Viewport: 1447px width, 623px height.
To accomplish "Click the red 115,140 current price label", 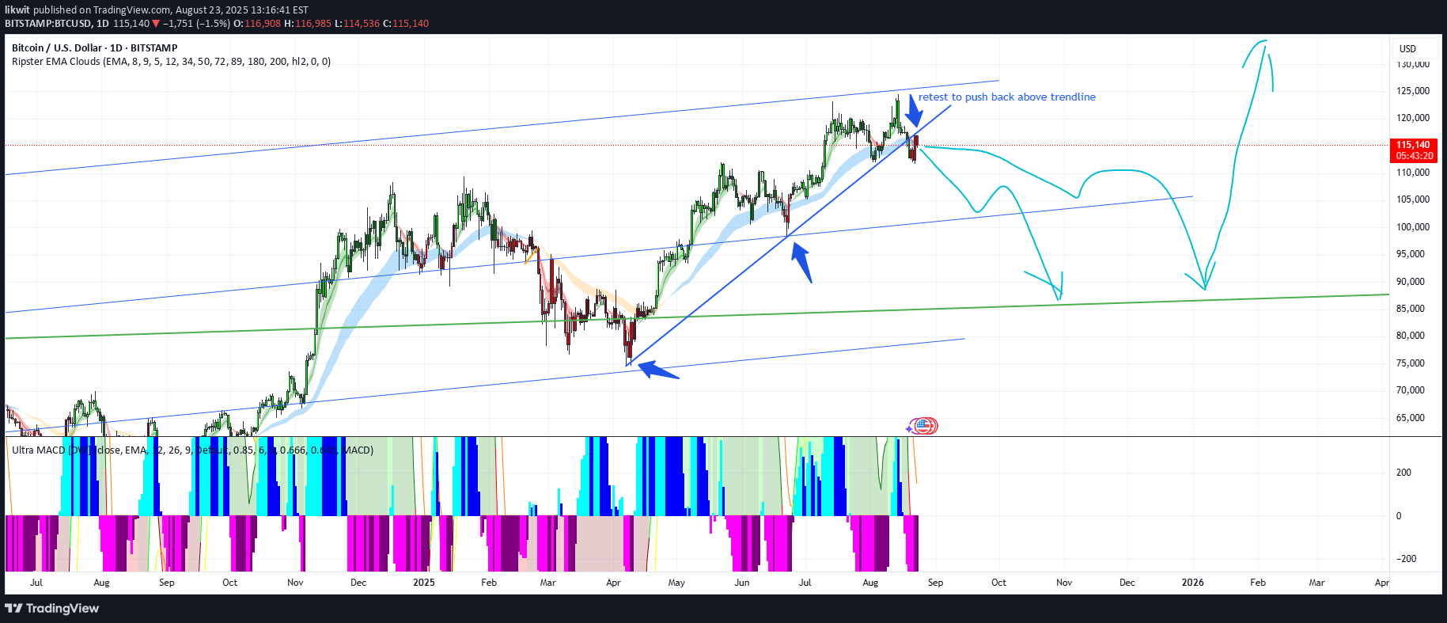I will (1413, 145).
